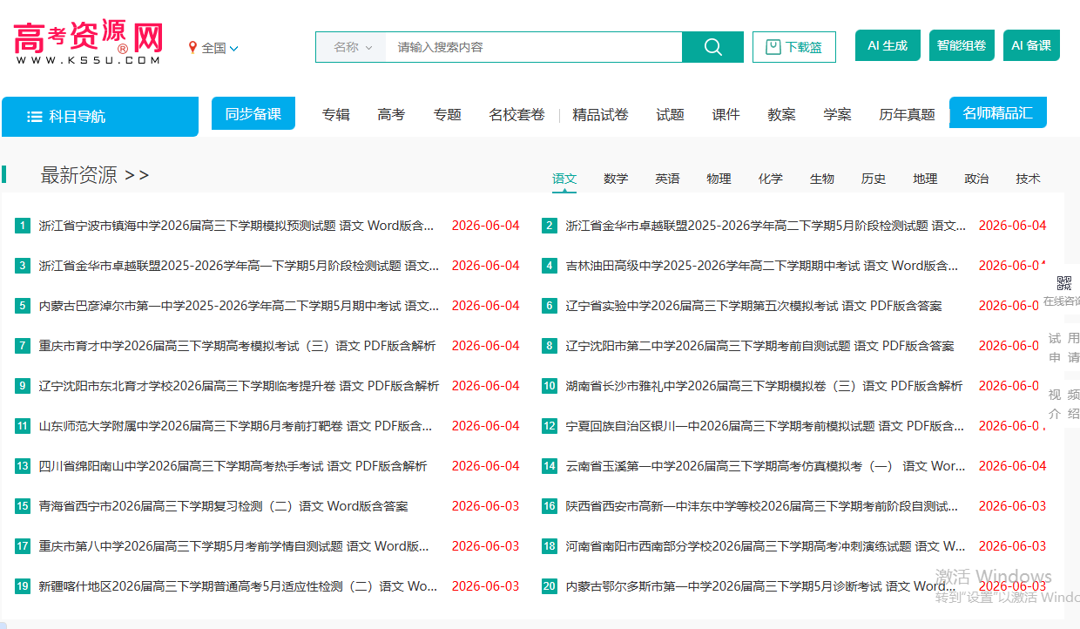Image resolution: width=1080 pixels, height=629 pixels.
Task: Open 吉林油田高级中学 期中考试 resource
Action: coord(762,266)
